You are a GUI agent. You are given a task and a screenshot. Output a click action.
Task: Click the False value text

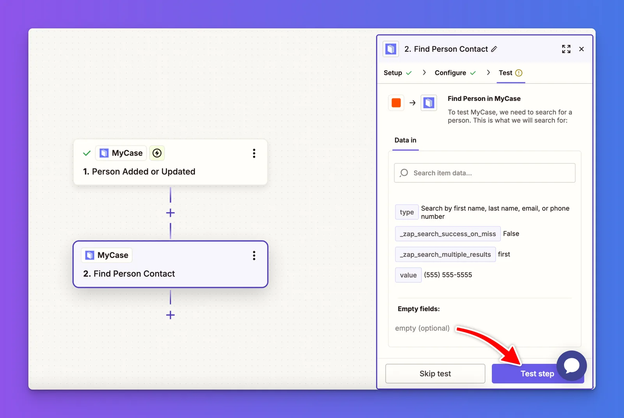point(511,234)
